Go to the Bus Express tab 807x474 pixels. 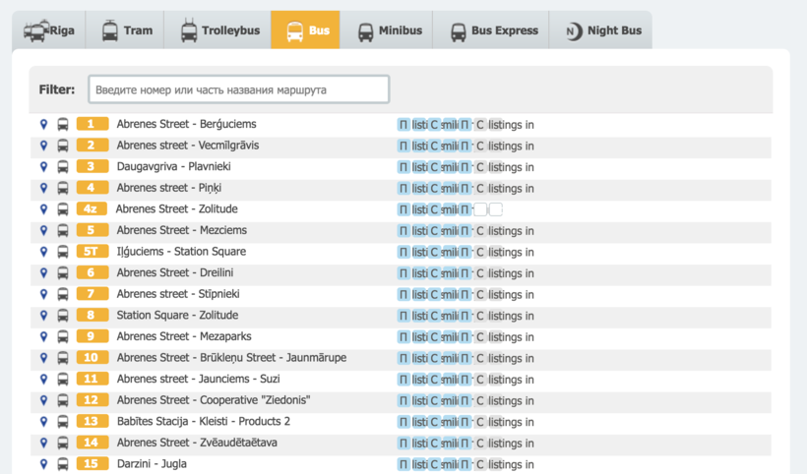point(493,30)
